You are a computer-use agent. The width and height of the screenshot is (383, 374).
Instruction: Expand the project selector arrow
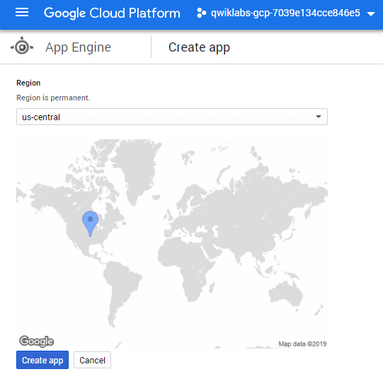tap(371, 14)
